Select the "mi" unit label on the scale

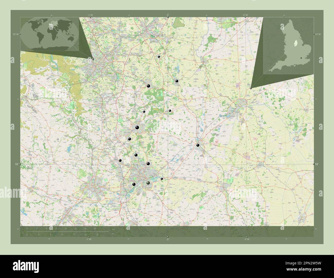(x=113, y=234)
